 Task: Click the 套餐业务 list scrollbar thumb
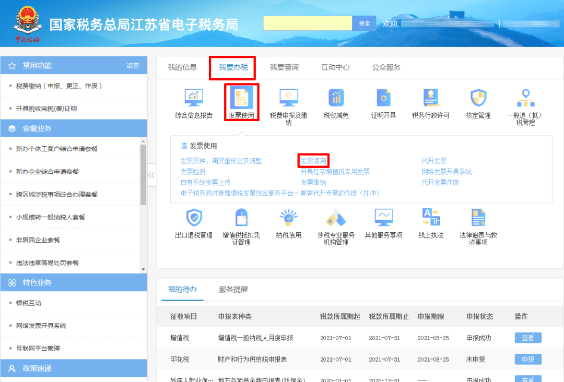click(143, 175)
